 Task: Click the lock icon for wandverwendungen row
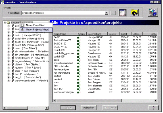coord(79,92)
